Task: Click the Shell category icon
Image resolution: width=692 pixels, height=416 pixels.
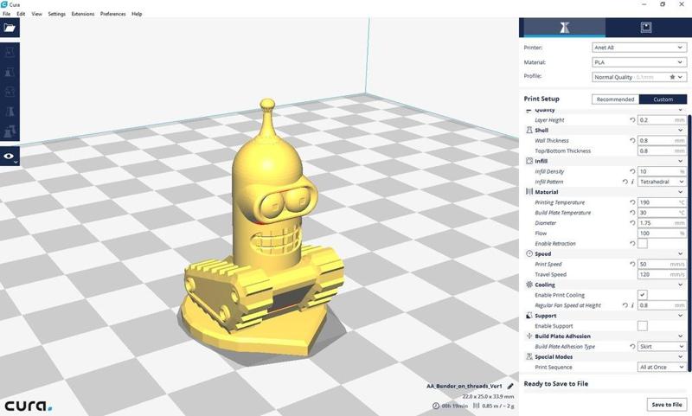Action: point(529,130)
